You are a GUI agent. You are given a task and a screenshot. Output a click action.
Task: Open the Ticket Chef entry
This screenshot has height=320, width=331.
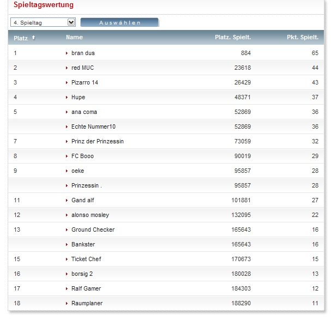tap(86, 259)
